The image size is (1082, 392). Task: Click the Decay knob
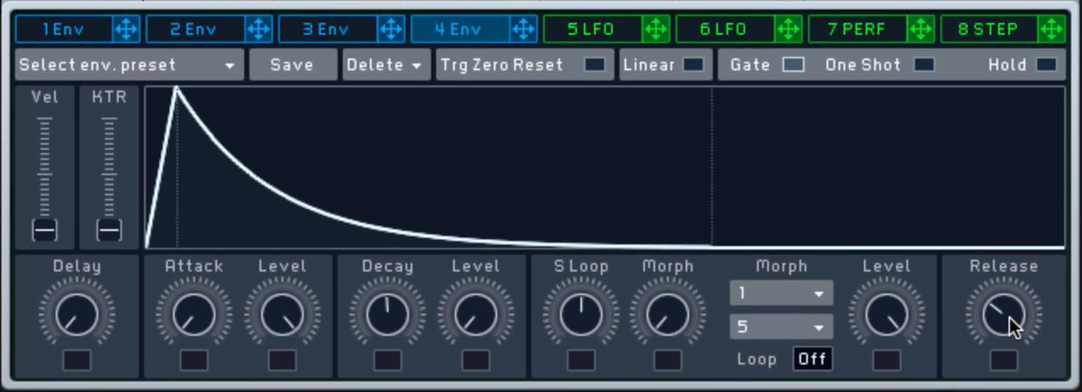click(x=387, y=315)
